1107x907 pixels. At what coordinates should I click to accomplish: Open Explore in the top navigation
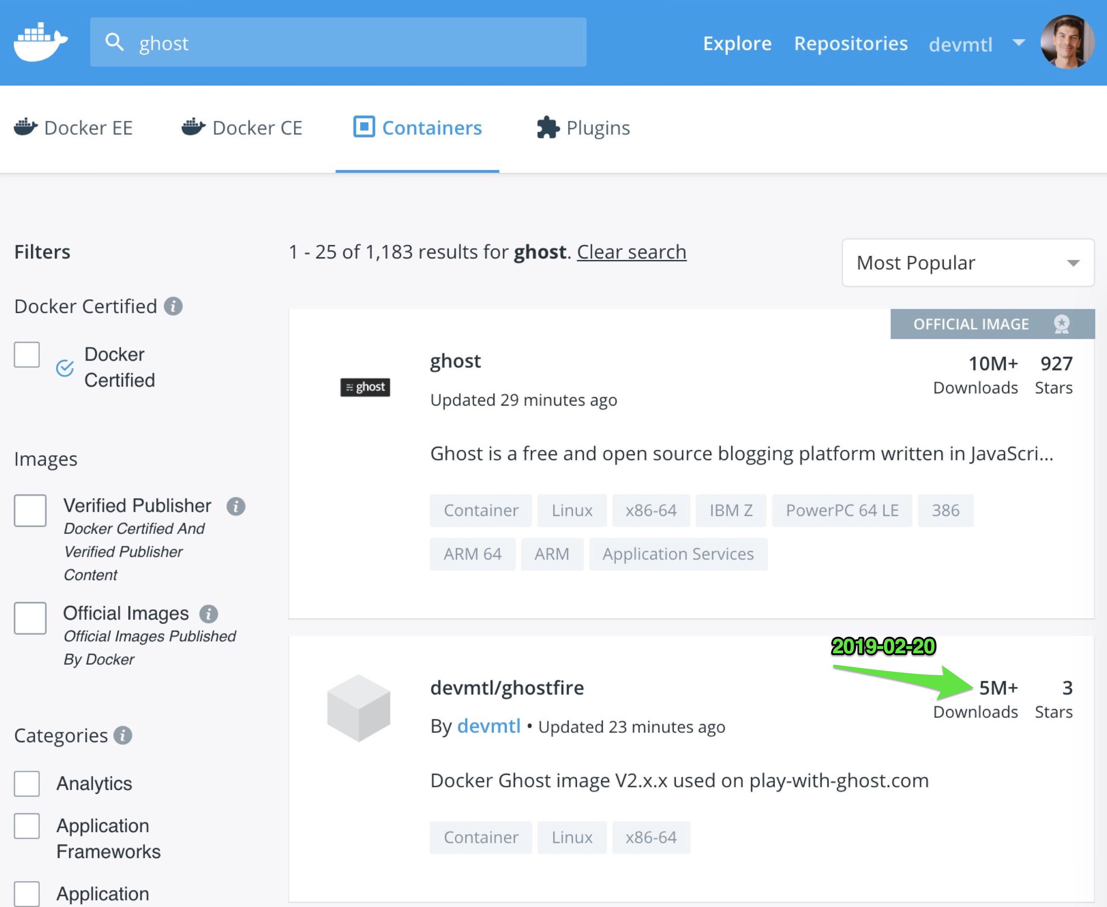tap(737, 43)
